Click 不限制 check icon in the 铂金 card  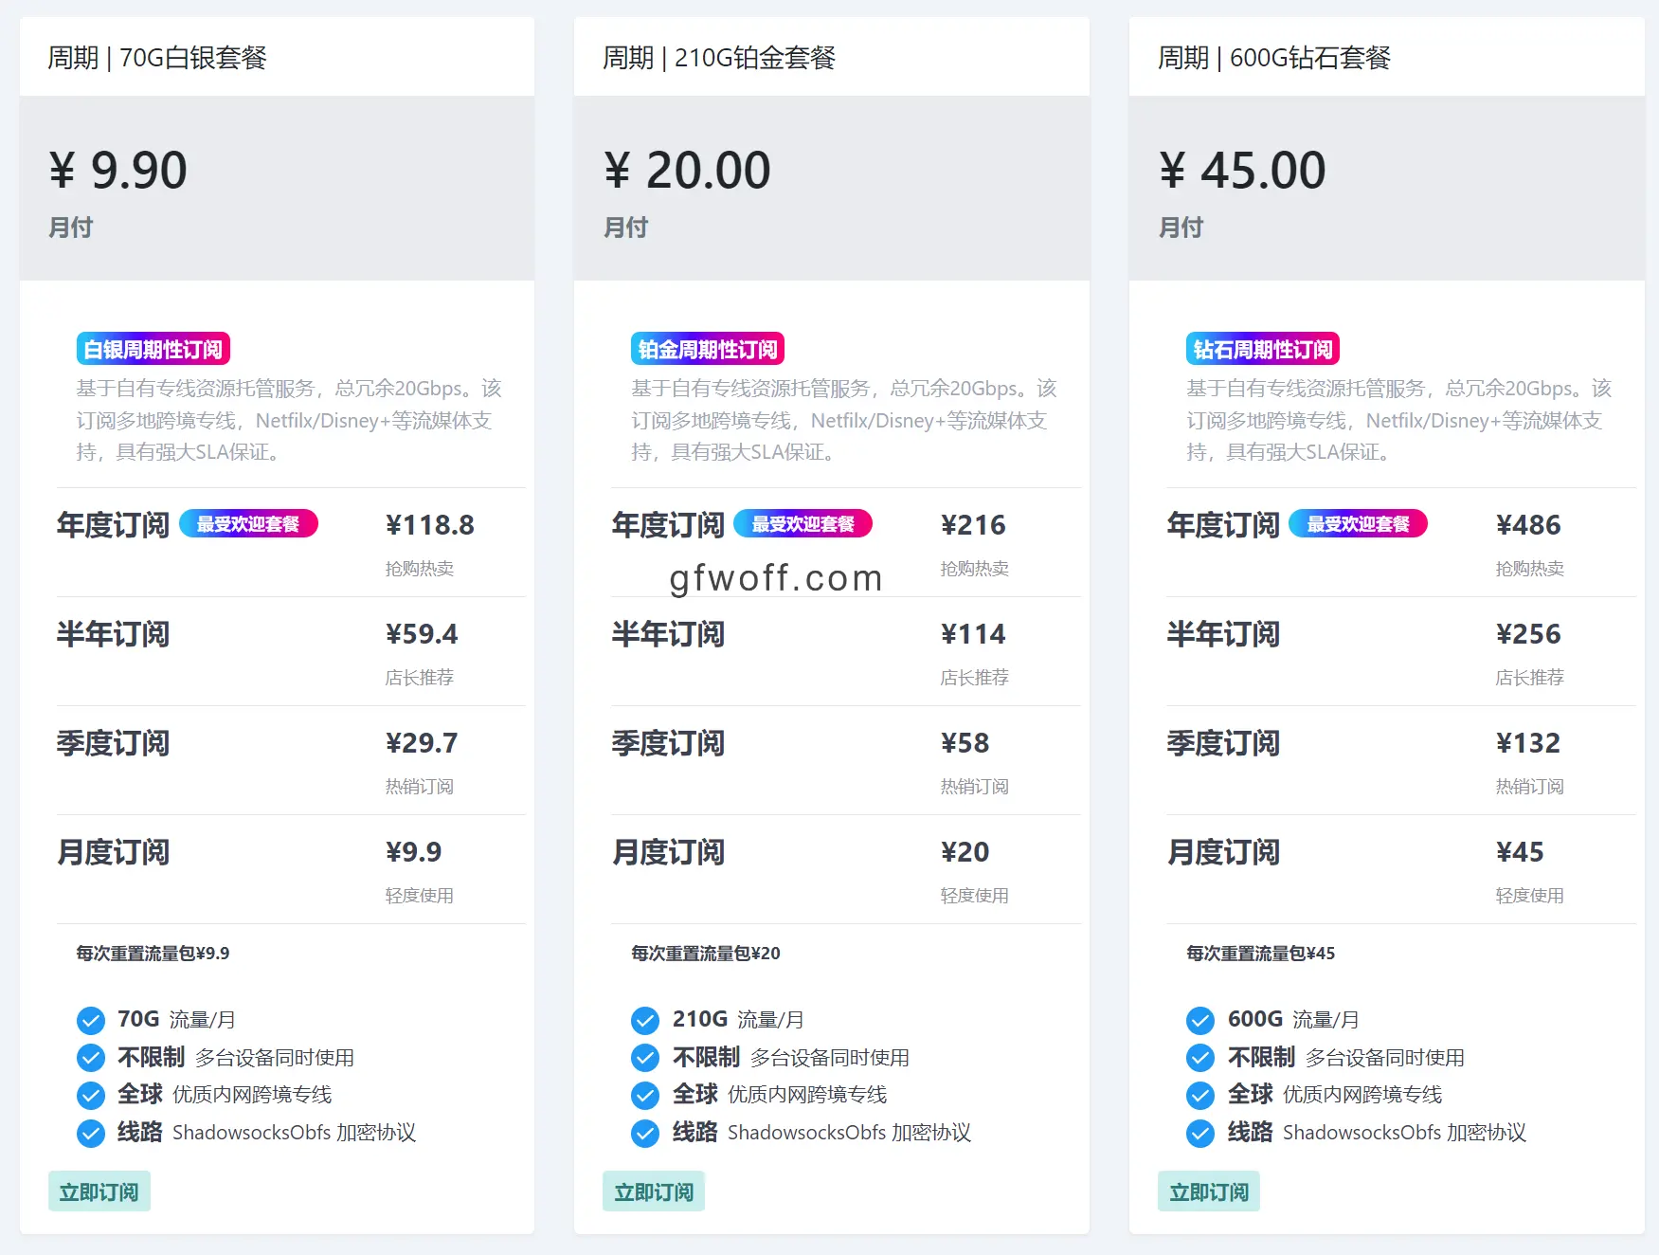(645, 1057)
